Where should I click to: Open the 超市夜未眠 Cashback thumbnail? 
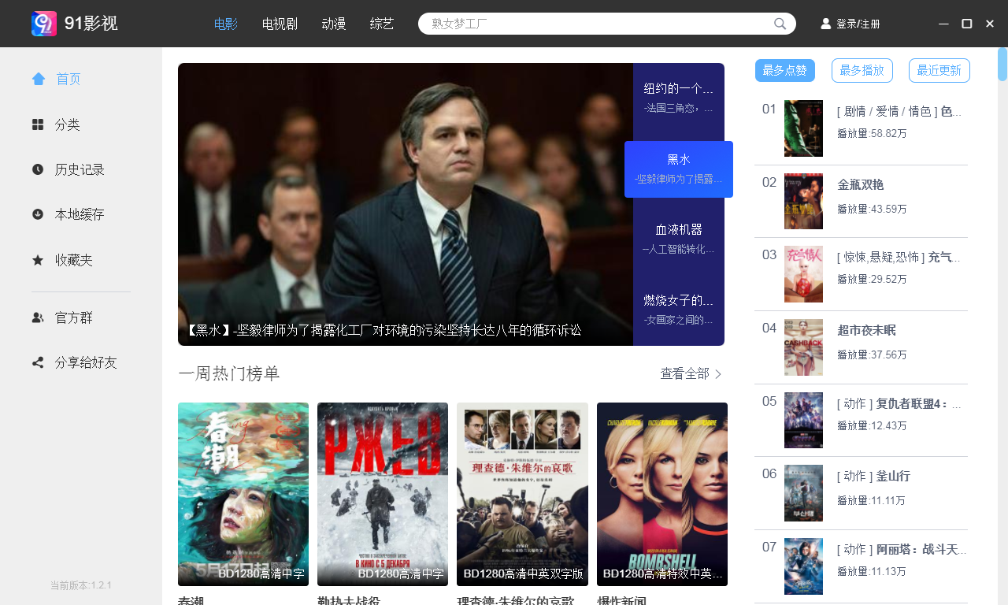(x=803, y=347)
